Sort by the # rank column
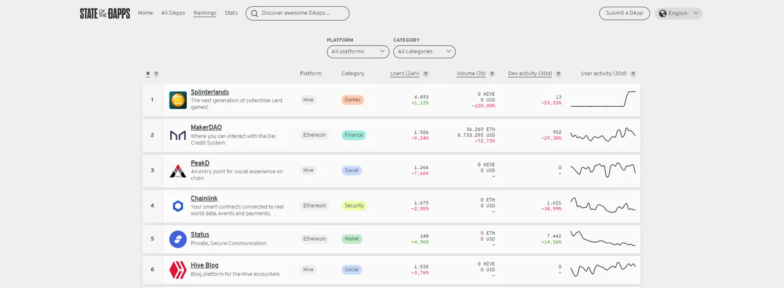784x288 pixels. click(x=148, y=74)
